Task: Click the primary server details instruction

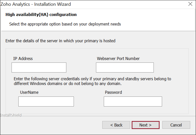Action: 60,41
